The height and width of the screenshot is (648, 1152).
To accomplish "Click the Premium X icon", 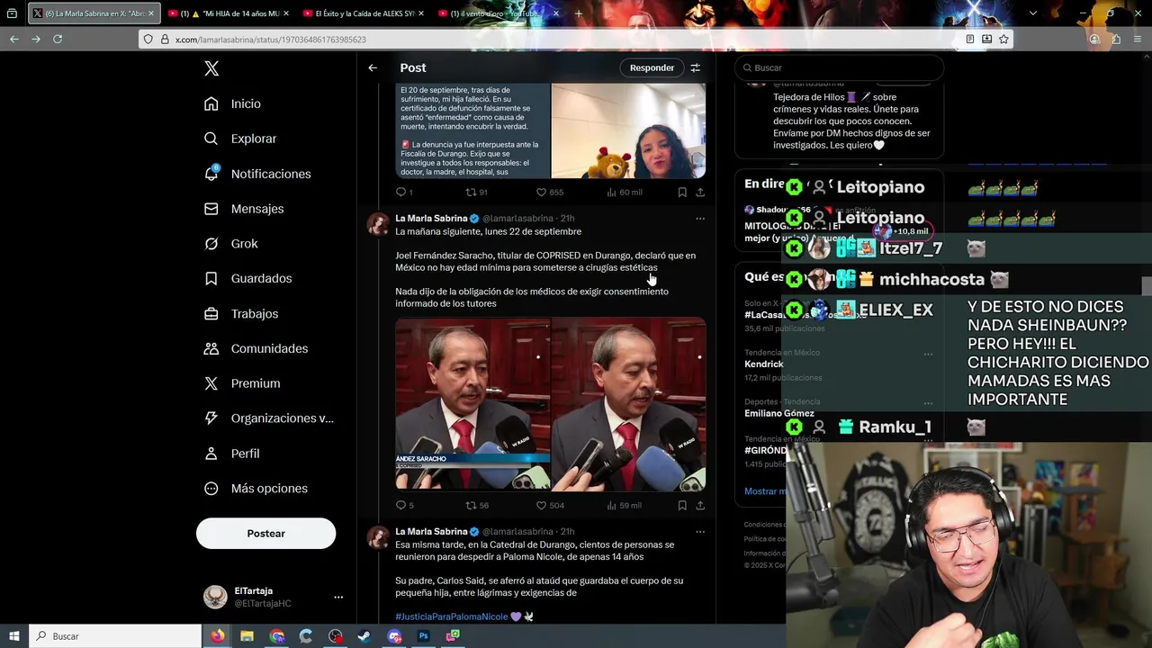I will [211, 383].
